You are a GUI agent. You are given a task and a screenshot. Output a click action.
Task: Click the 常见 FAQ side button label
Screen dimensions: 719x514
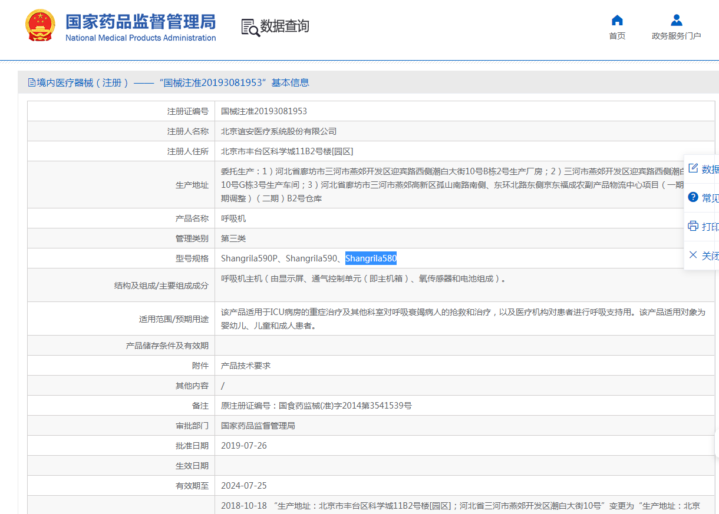tap(710, 198)
